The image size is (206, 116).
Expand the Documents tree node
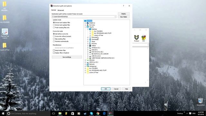pos(88,37)
